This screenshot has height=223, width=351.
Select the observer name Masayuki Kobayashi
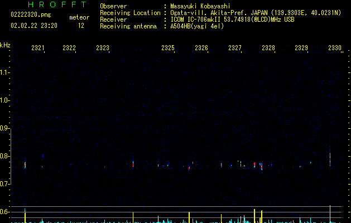point(200,6)
